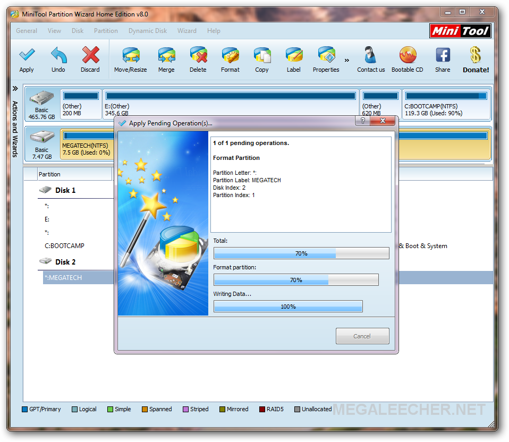Viewport: 509px width, 442px height.
Task: Open the Help menu
Action: pyautogui.click(x=214, y=31)
